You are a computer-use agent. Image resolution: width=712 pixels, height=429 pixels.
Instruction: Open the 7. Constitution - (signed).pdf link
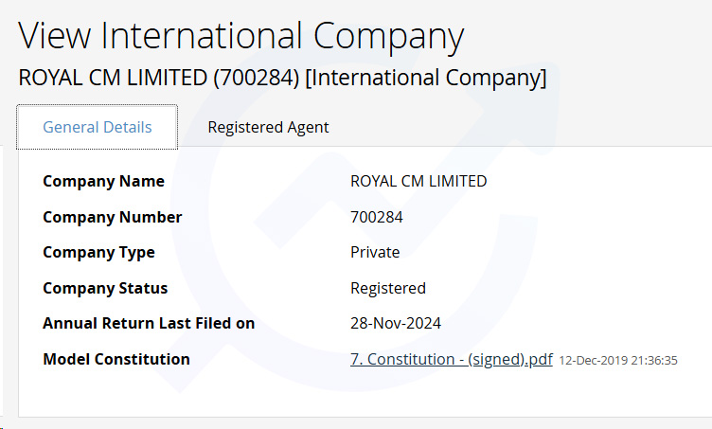point(452,359)
